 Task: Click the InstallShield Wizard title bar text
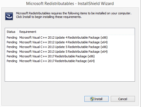[x=70, y=4]
